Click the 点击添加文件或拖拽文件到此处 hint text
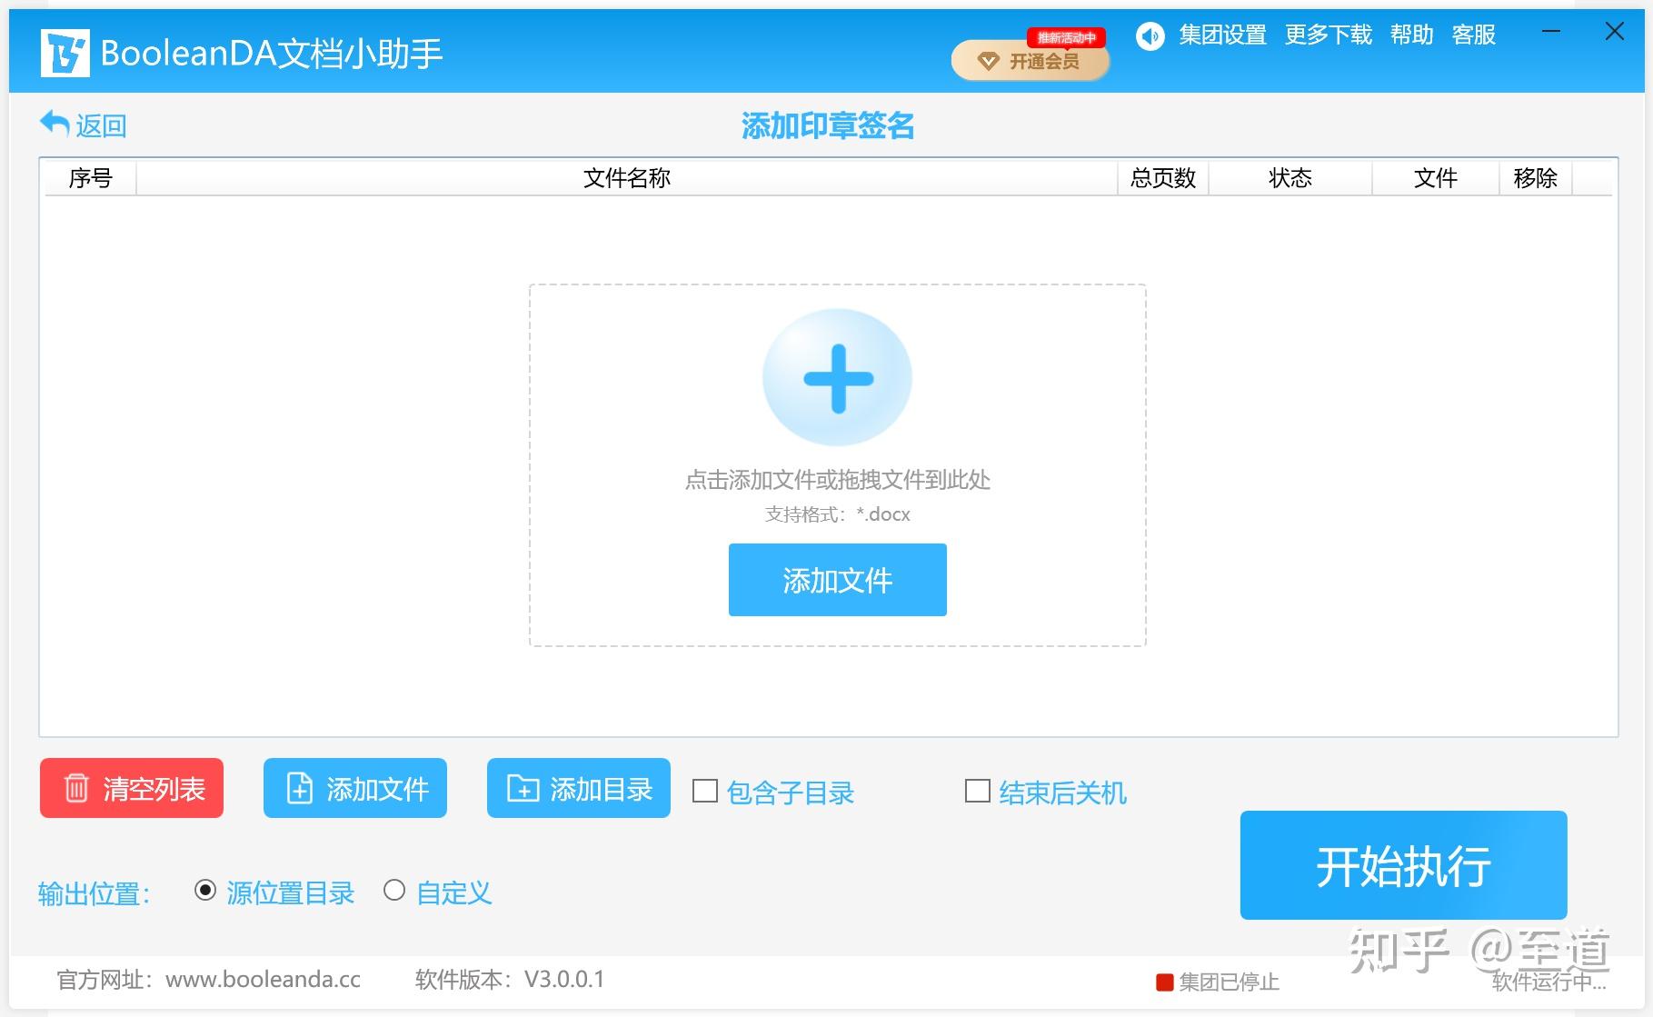The height and width of the screenshot is (1017, 1653). [837, 480]
